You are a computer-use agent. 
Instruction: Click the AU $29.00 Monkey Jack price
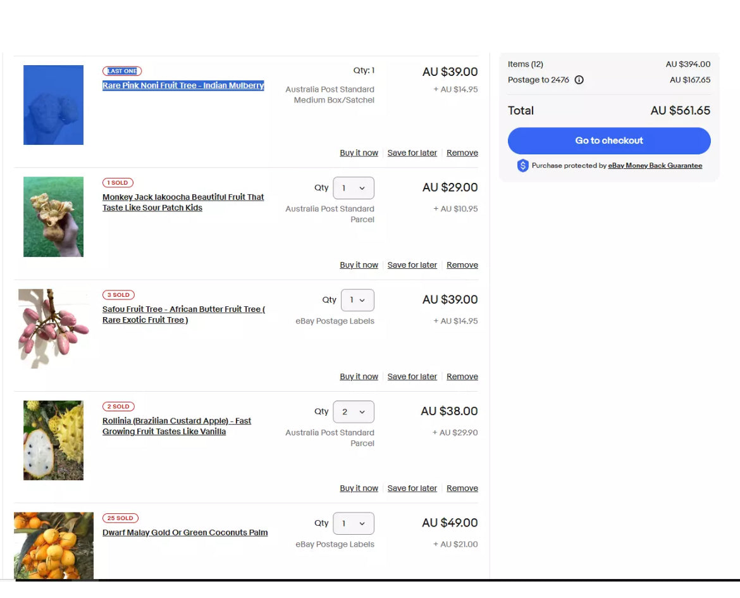450,187
